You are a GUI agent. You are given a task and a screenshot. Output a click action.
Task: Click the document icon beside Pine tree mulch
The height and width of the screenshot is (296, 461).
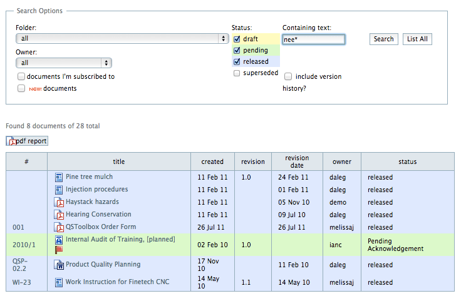coord(59,177)
